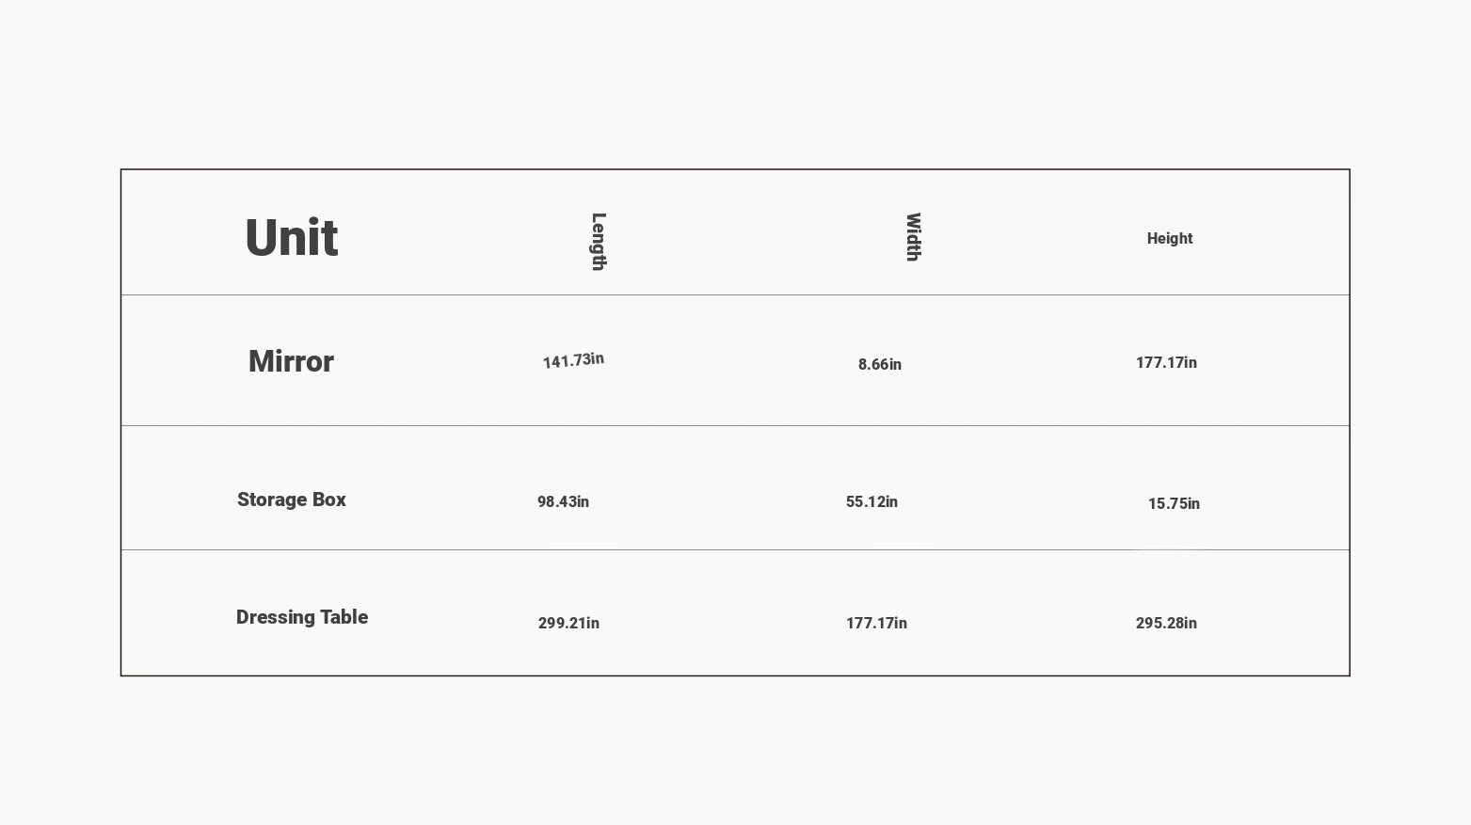
Task: Select Mirror width value 8.66in
Action: 880,364
